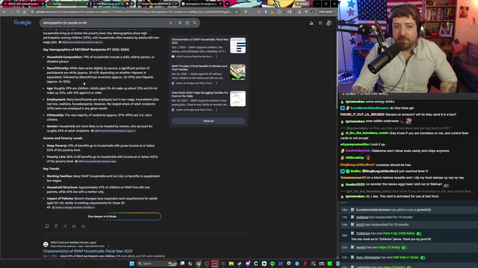Click raddarad username in resubscribed event

tap(362, 217)
